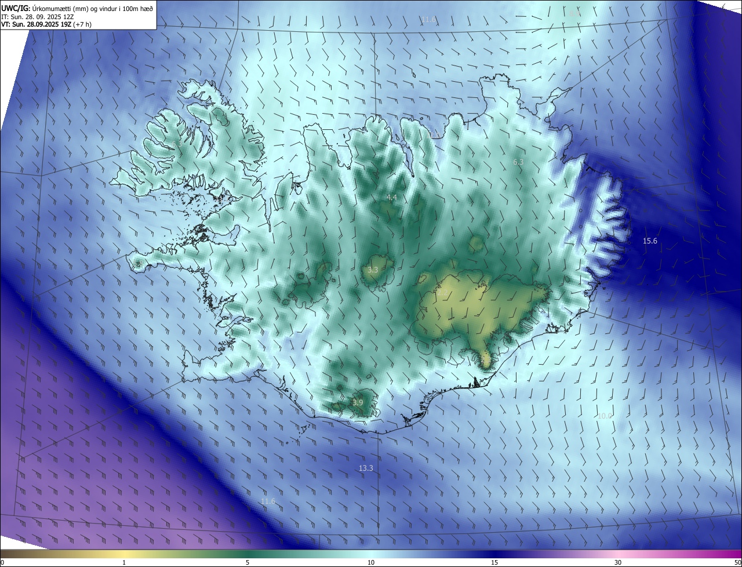This screenshot has width=742, height=567.
Task: Click the "UWC/IG:" label in the header box
Action: tap(16, 8)
